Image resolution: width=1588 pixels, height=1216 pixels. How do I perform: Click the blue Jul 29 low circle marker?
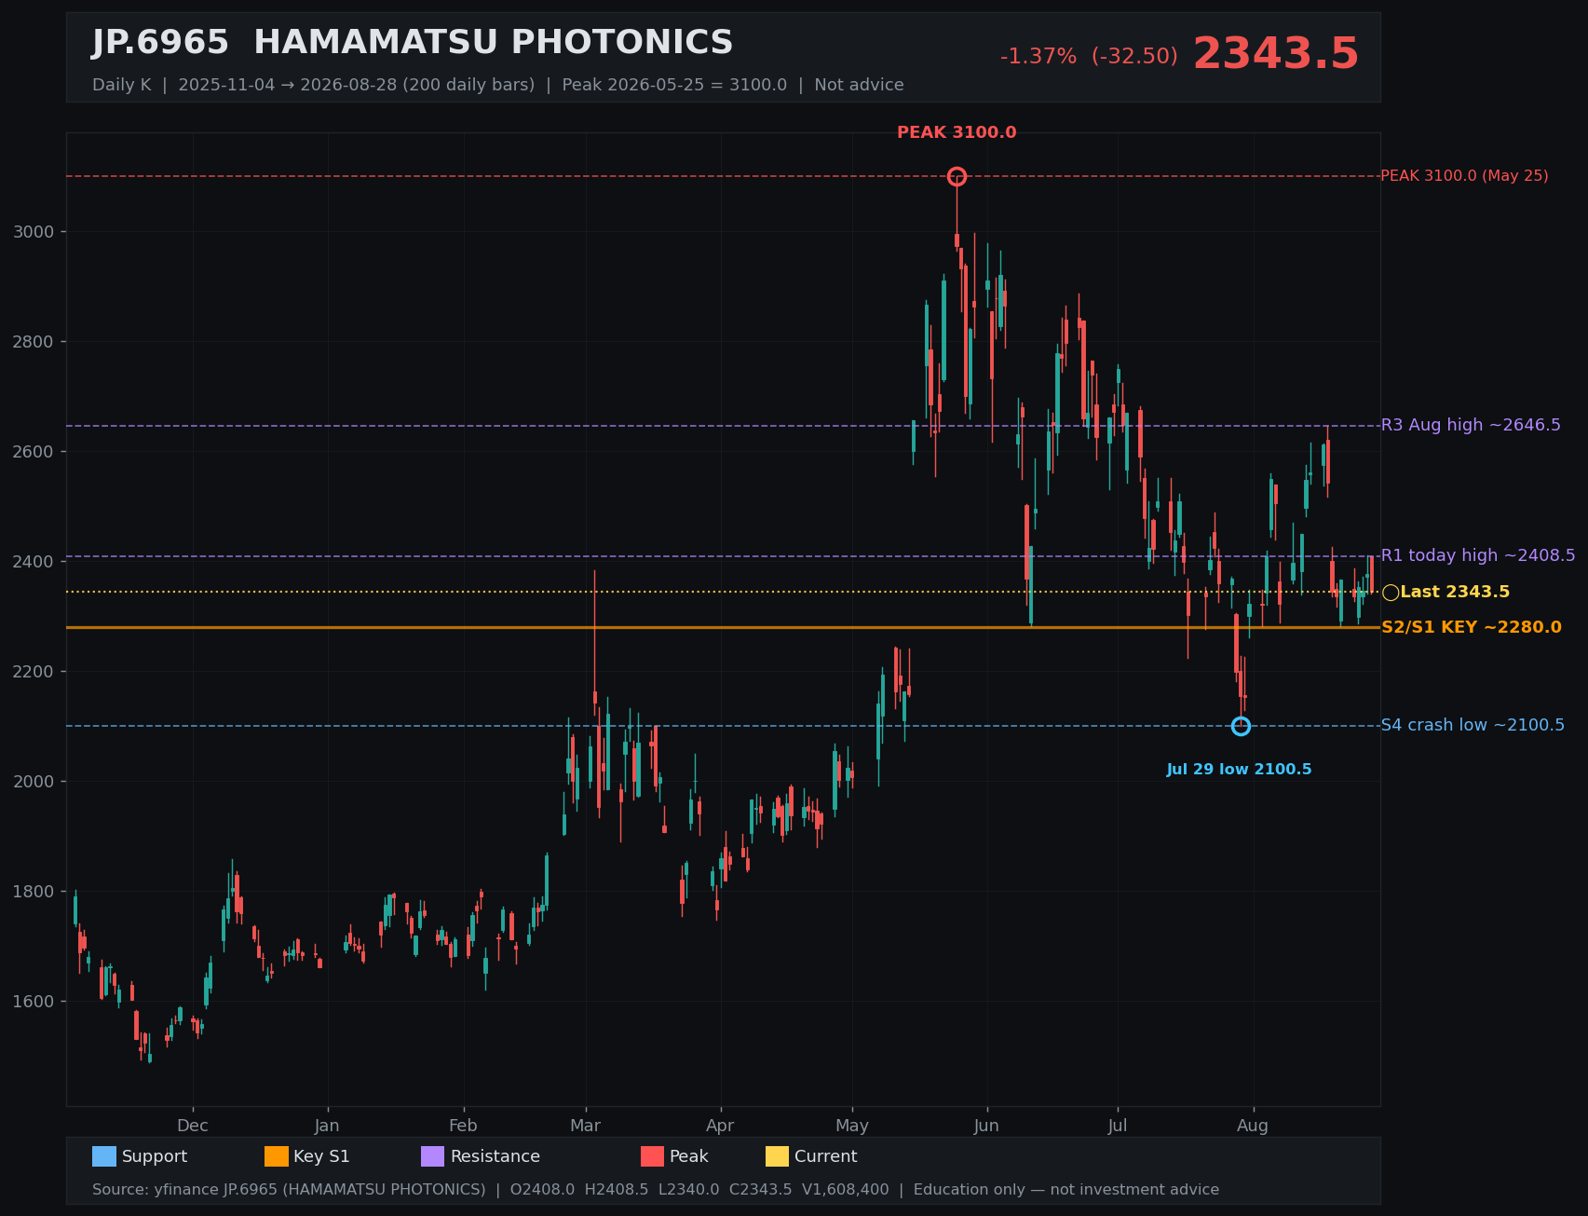click(x=1241, y=726)
